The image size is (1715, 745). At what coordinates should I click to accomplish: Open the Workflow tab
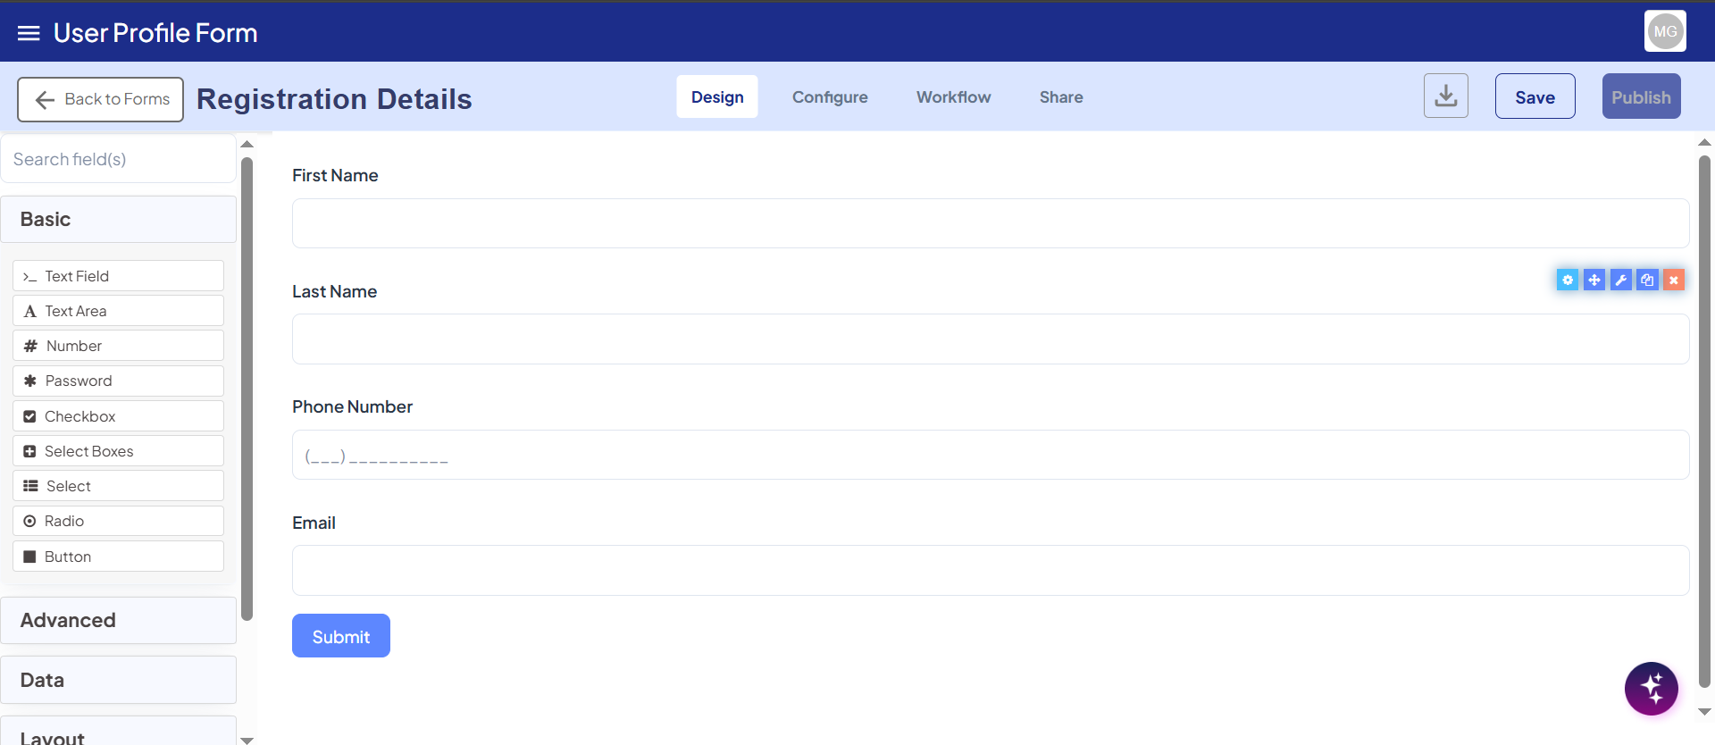coord(953,97)
